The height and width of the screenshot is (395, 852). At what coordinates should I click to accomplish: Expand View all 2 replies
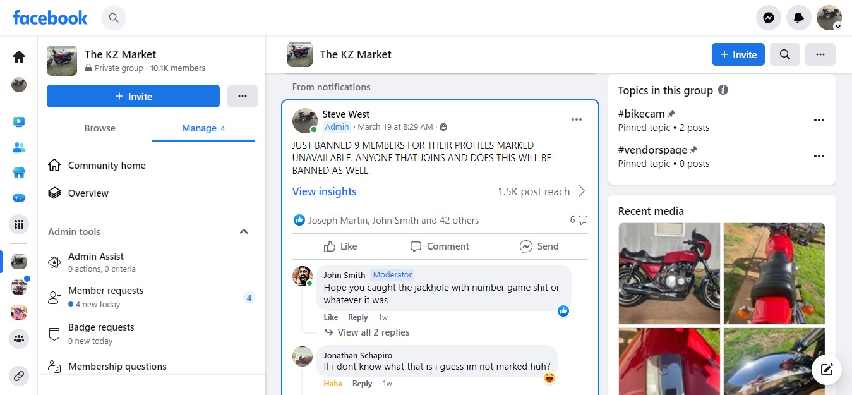373,332
